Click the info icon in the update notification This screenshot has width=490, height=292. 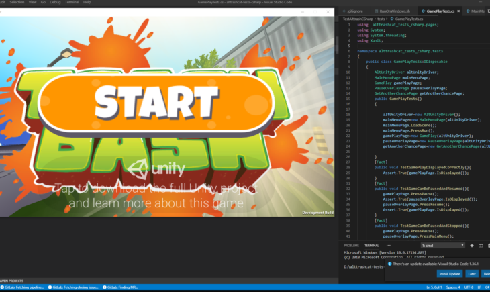[389, 264]
